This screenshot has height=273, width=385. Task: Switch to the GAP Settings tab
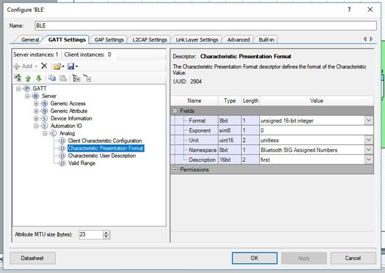[109, 40]
